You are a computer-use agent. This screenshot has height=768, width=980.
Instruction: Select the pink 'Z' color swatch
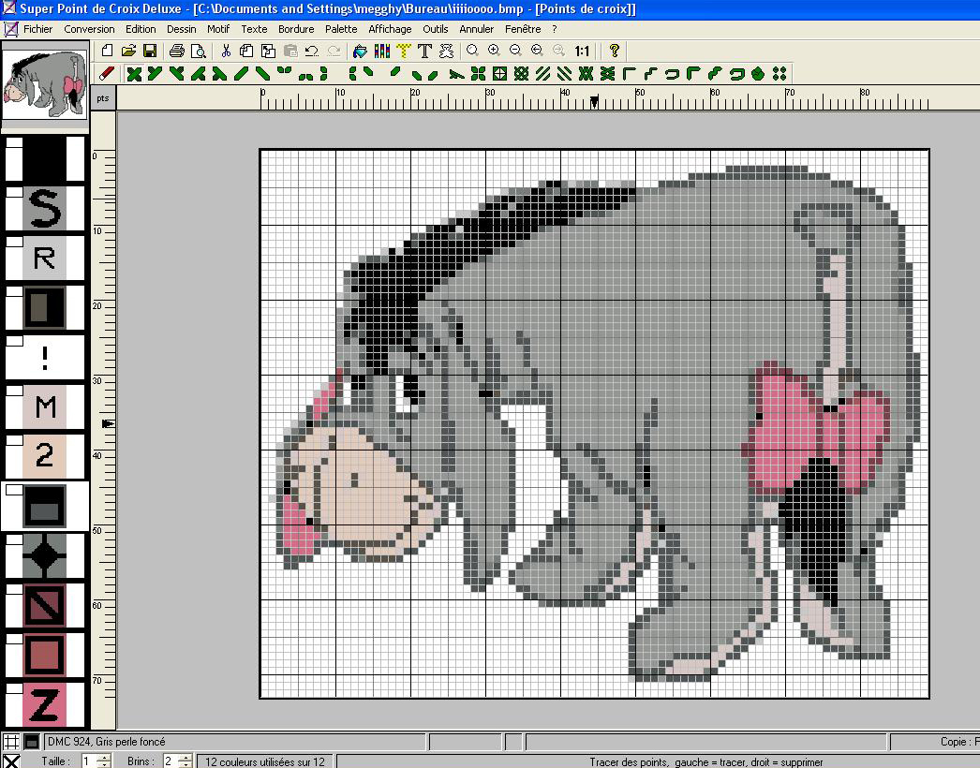(x=44, y=705)
